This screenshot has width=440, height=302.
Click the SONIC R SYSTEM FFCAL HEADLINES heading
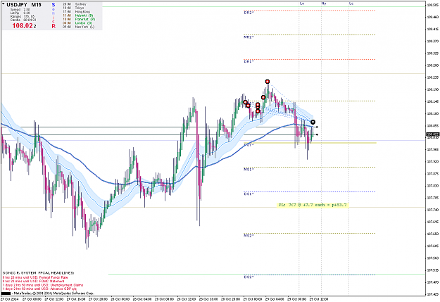click(39, 273)
